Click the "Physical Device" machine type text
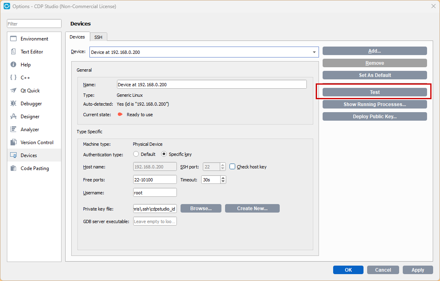 [x=148, y=144]
